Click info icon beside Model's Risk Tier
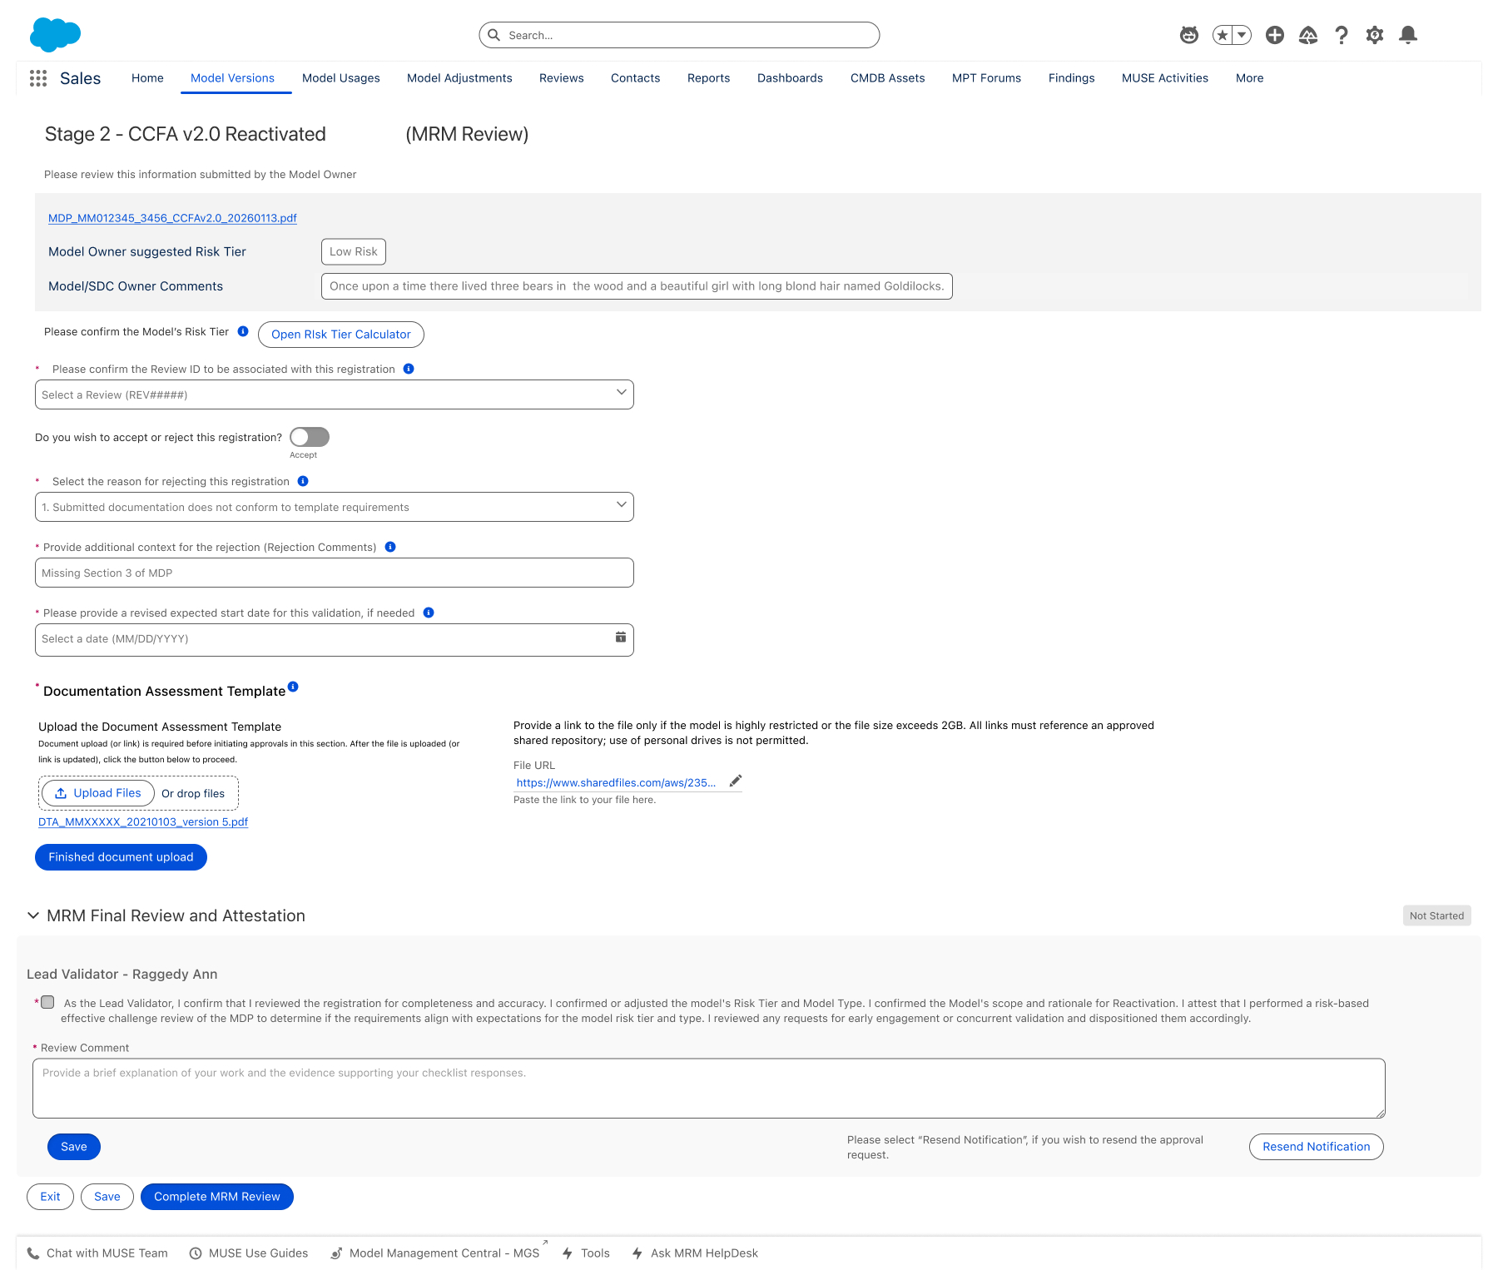The width and height of the screenshot is (1498, 1270). (x=243, y=331)
